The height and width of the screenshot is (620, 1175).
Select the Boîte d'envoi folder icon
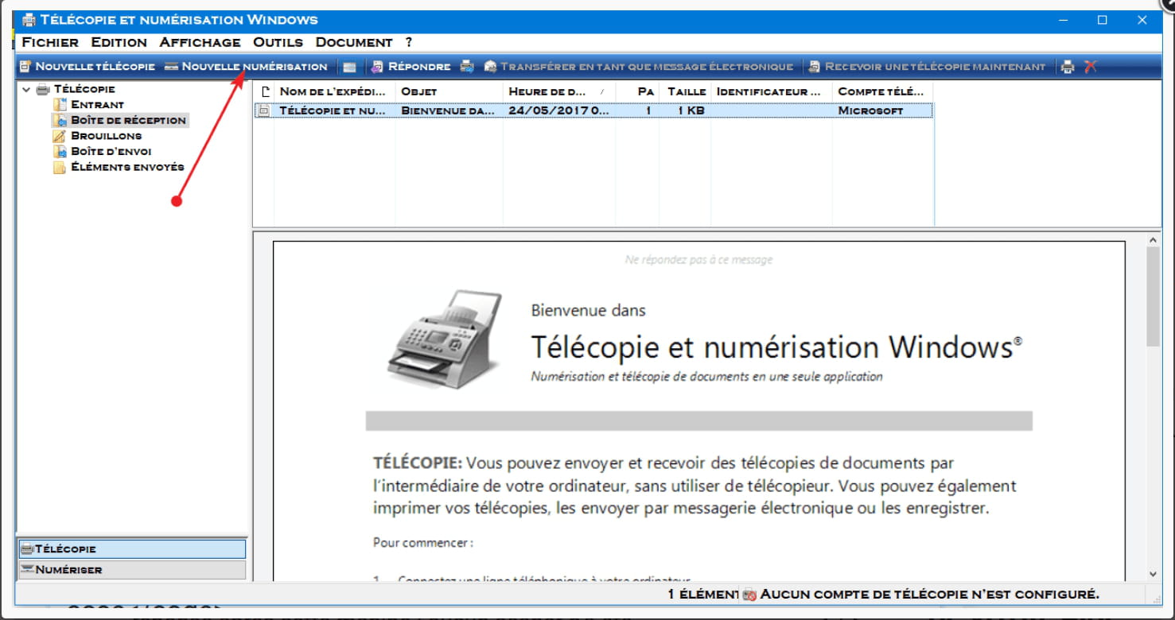pos(60,152)
